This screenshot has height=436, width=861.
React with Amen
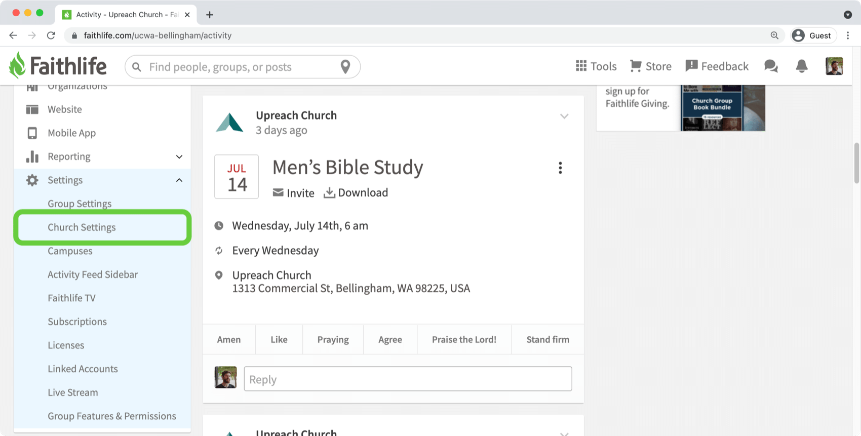[x=229, y=339]
